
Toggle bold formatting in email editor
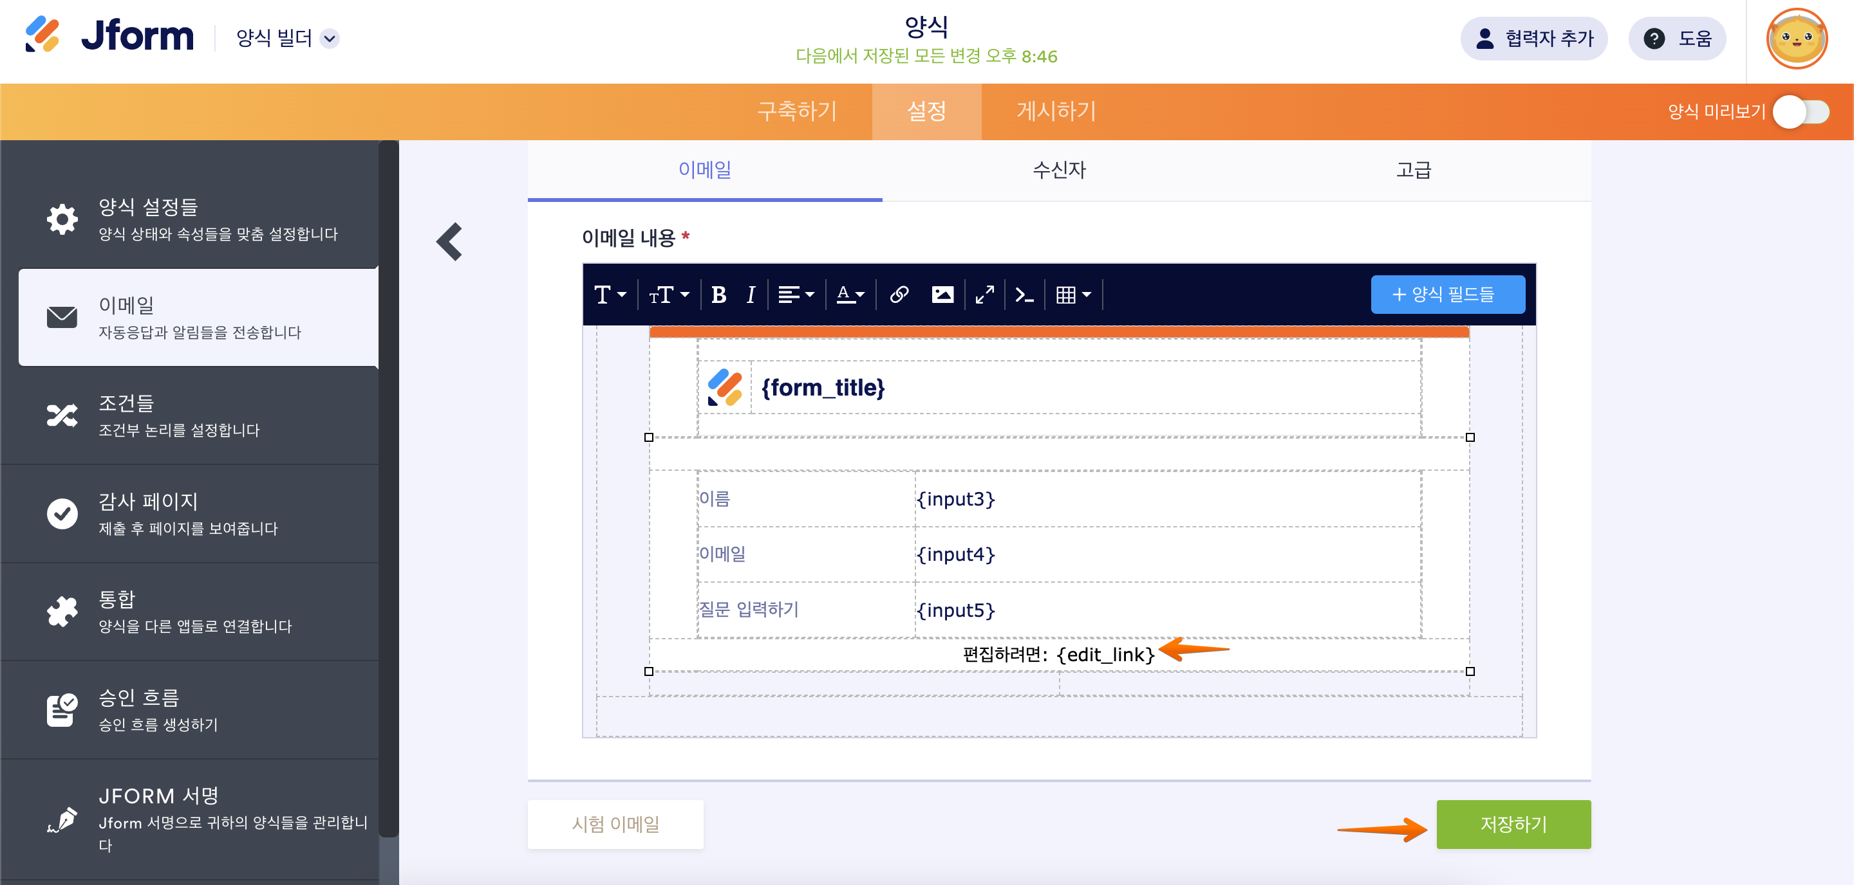pyautogui.click(x=718, y=295)
